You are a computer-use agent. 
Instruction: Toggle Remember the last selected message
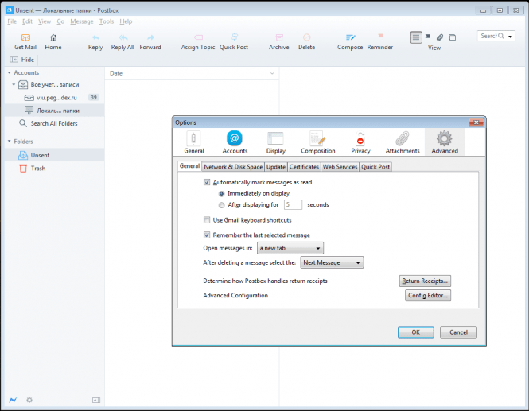tap(207, 235)
